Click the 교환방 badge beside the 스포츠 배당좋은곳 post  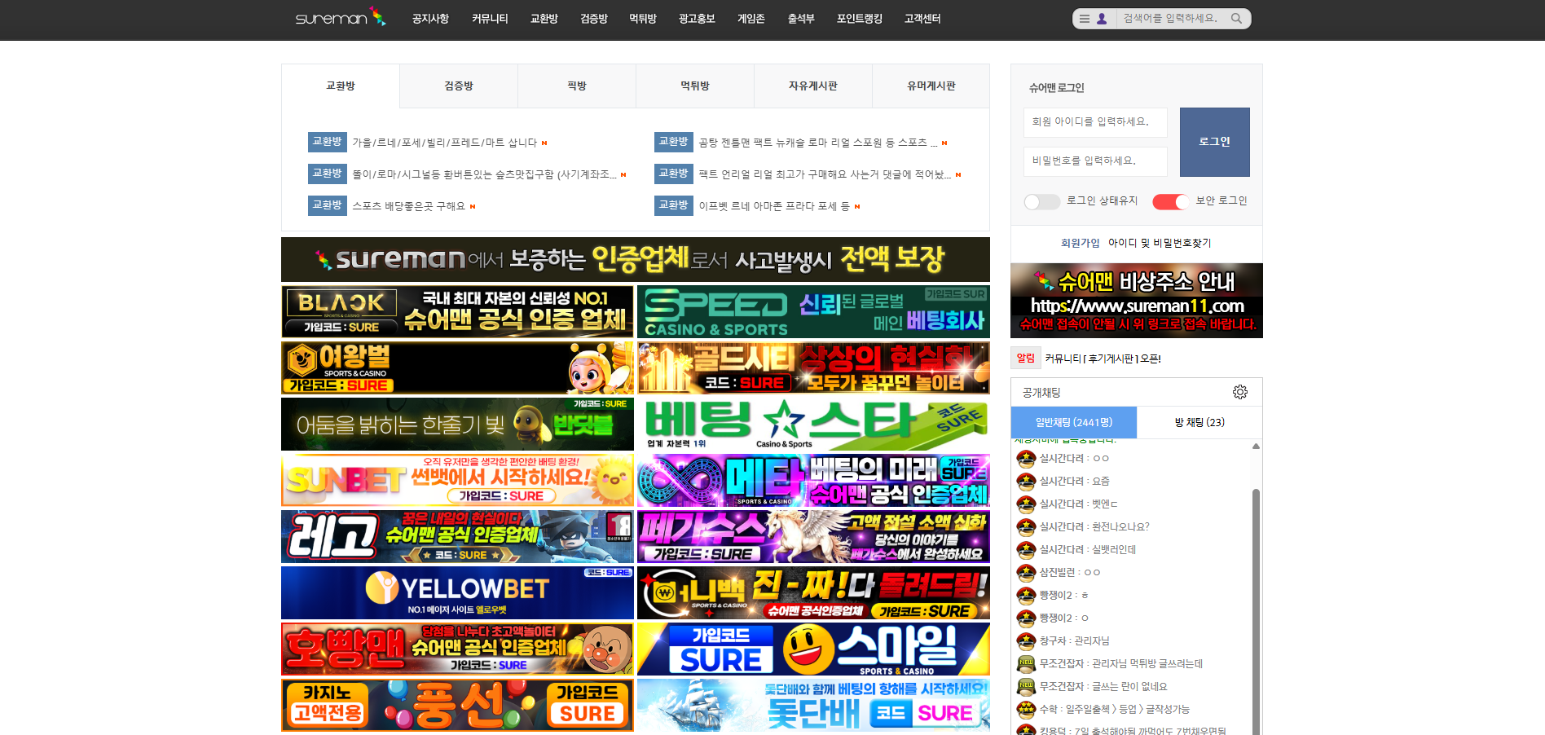(x=327, y=205)
